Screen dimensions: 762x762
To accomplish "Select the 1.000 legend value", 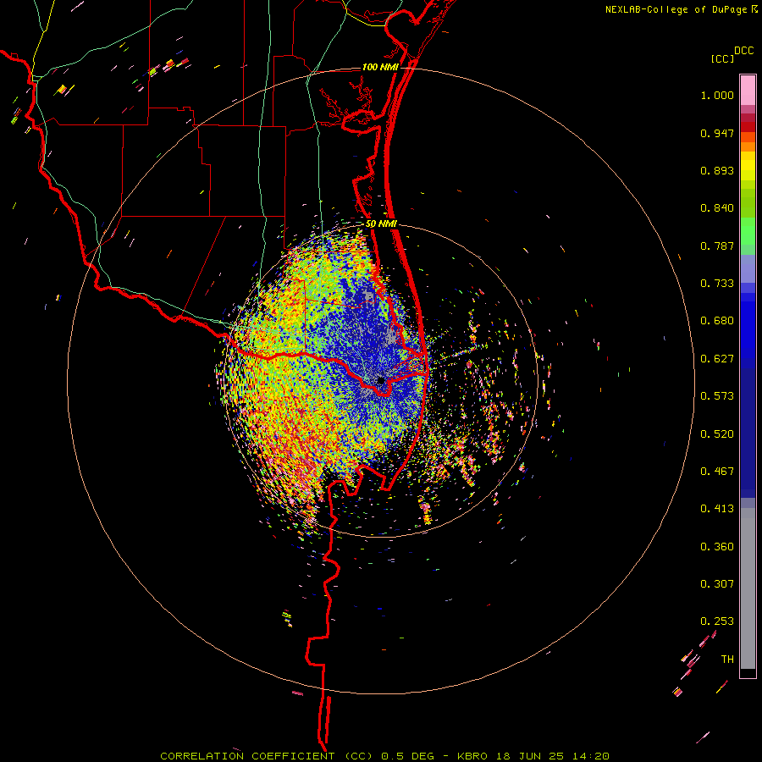I will [717, 95].
